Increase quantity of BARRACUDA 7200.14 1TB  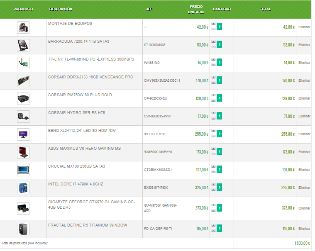213,41
